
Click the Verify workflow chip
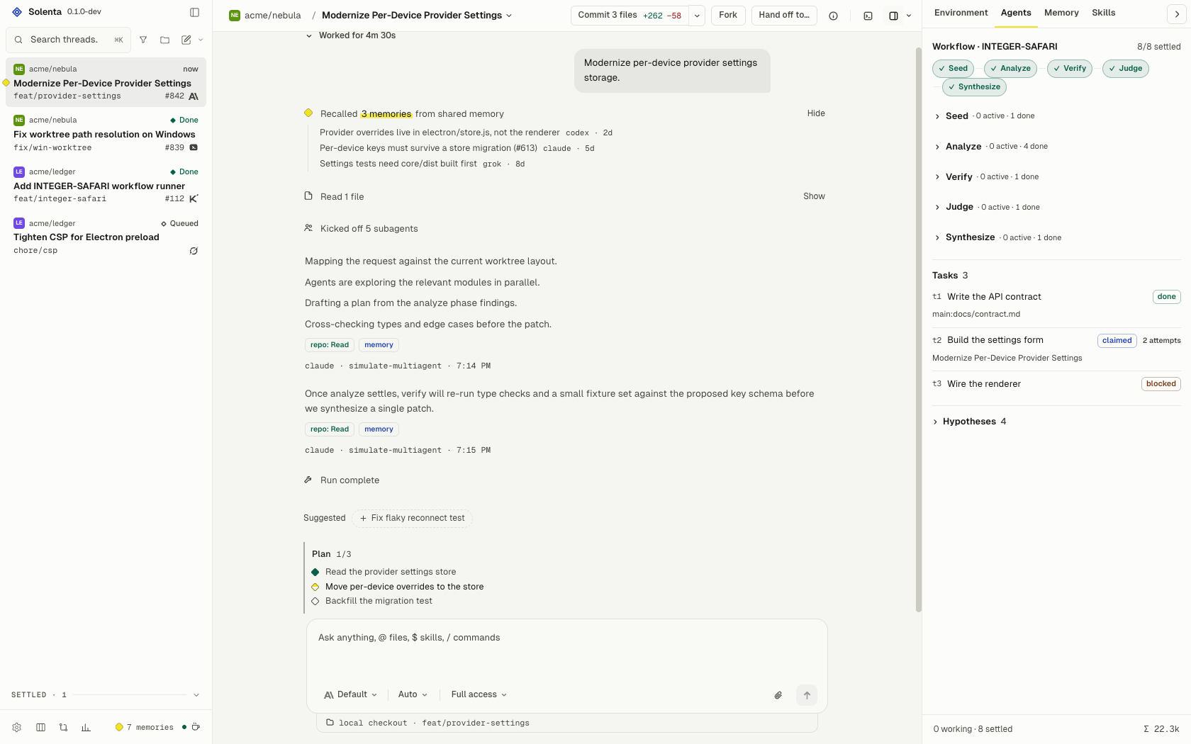1070,69
